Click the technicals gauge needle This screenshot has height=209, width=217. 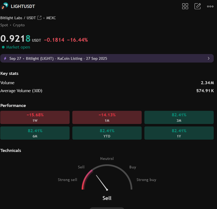tap(102, 183)
